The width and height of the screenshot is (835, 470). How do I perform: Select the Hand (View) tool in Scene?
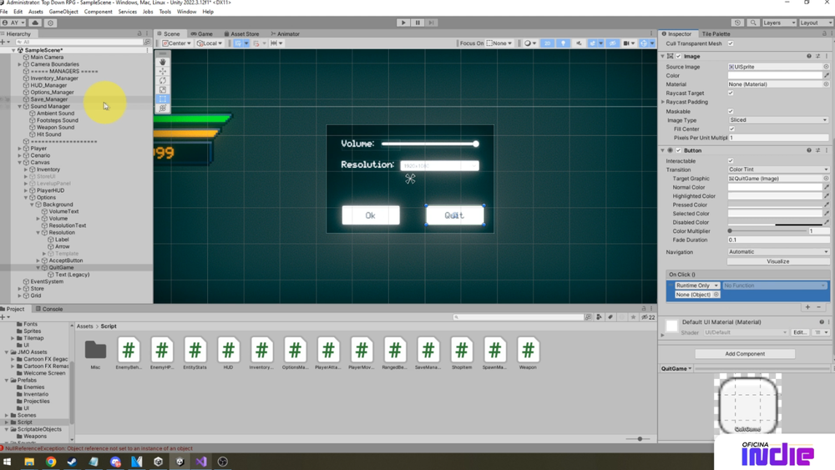point(163,63)
